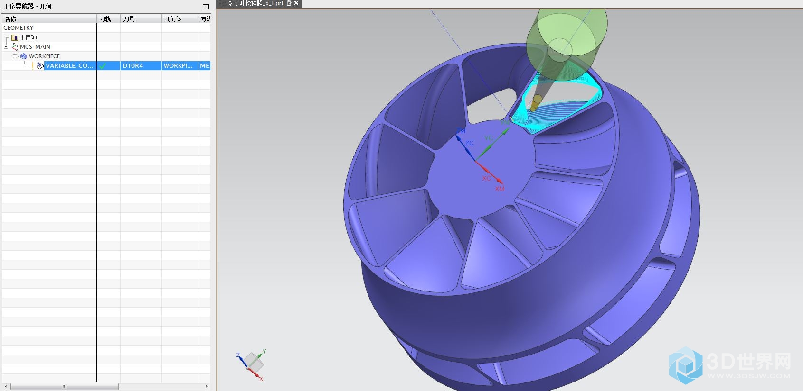This screenshot has width=803, height=391.
Task: Select the VARIABLE_CO... operation row
Action: coord(106,66)
